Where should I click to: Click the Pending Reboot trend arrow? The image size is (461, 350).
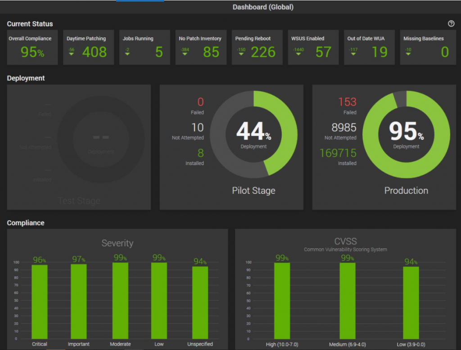coord(241,54)
